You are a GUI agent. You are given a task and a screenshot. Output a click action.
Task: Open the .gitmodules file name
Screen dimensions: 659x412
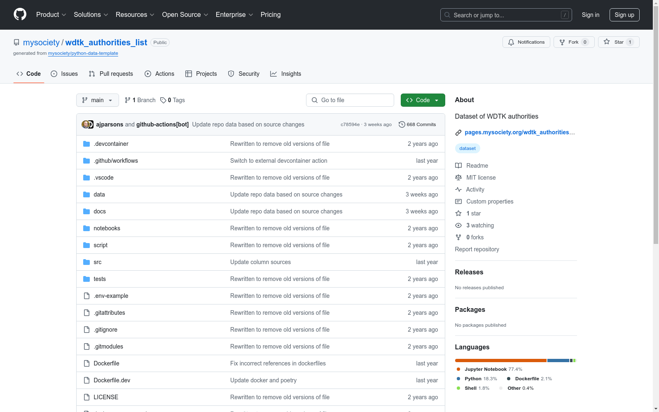108,346
